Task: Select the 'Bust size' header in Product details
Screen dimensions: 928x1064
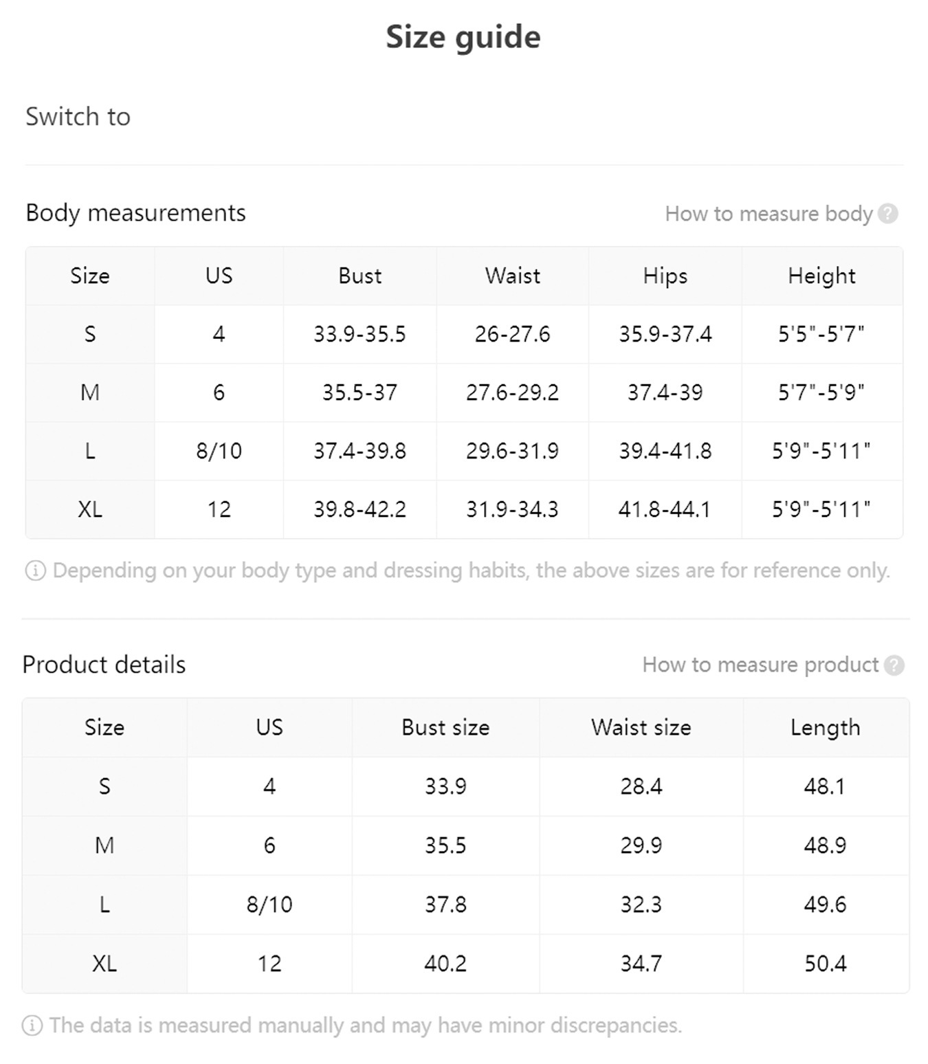Action: pos(445,727)
